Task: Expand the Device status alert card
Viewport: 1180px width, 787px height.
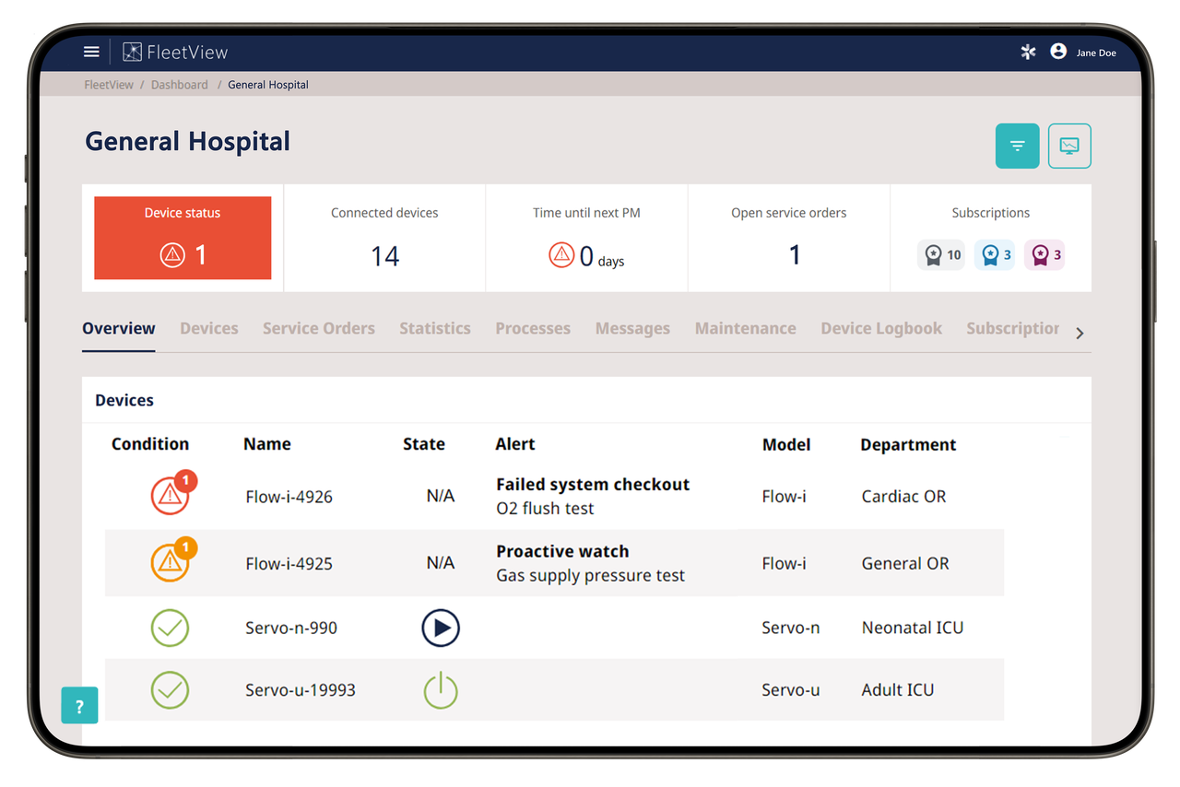Action: pyautogui.click(x=183, y=238)
